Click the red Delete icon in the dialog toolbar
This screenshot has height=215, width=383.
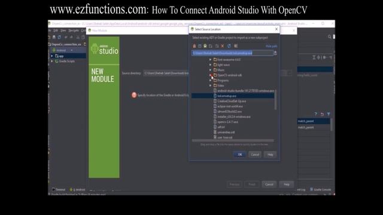[x=223, y=46]
